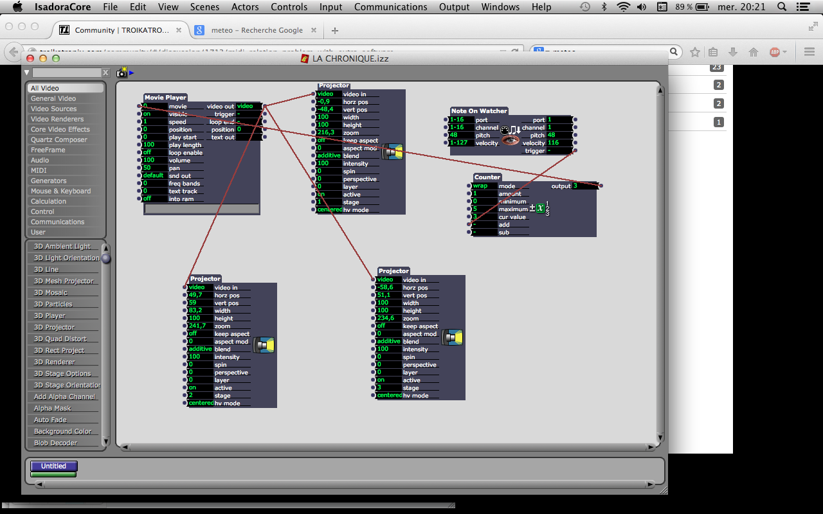Change the Counter mode 'wrap' value

point(484,186)
